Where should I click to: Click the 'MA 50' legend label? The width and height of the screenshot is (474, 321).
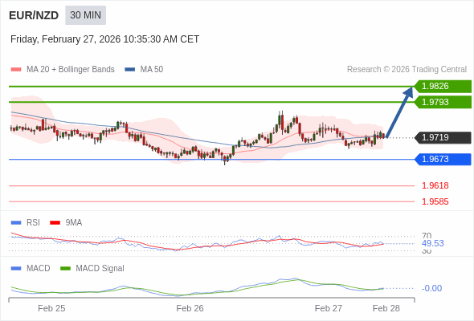coord(152,70)
